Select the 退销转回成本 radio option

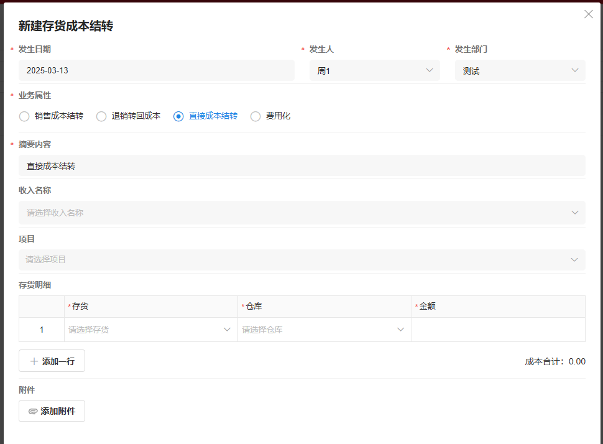point(101,116)
